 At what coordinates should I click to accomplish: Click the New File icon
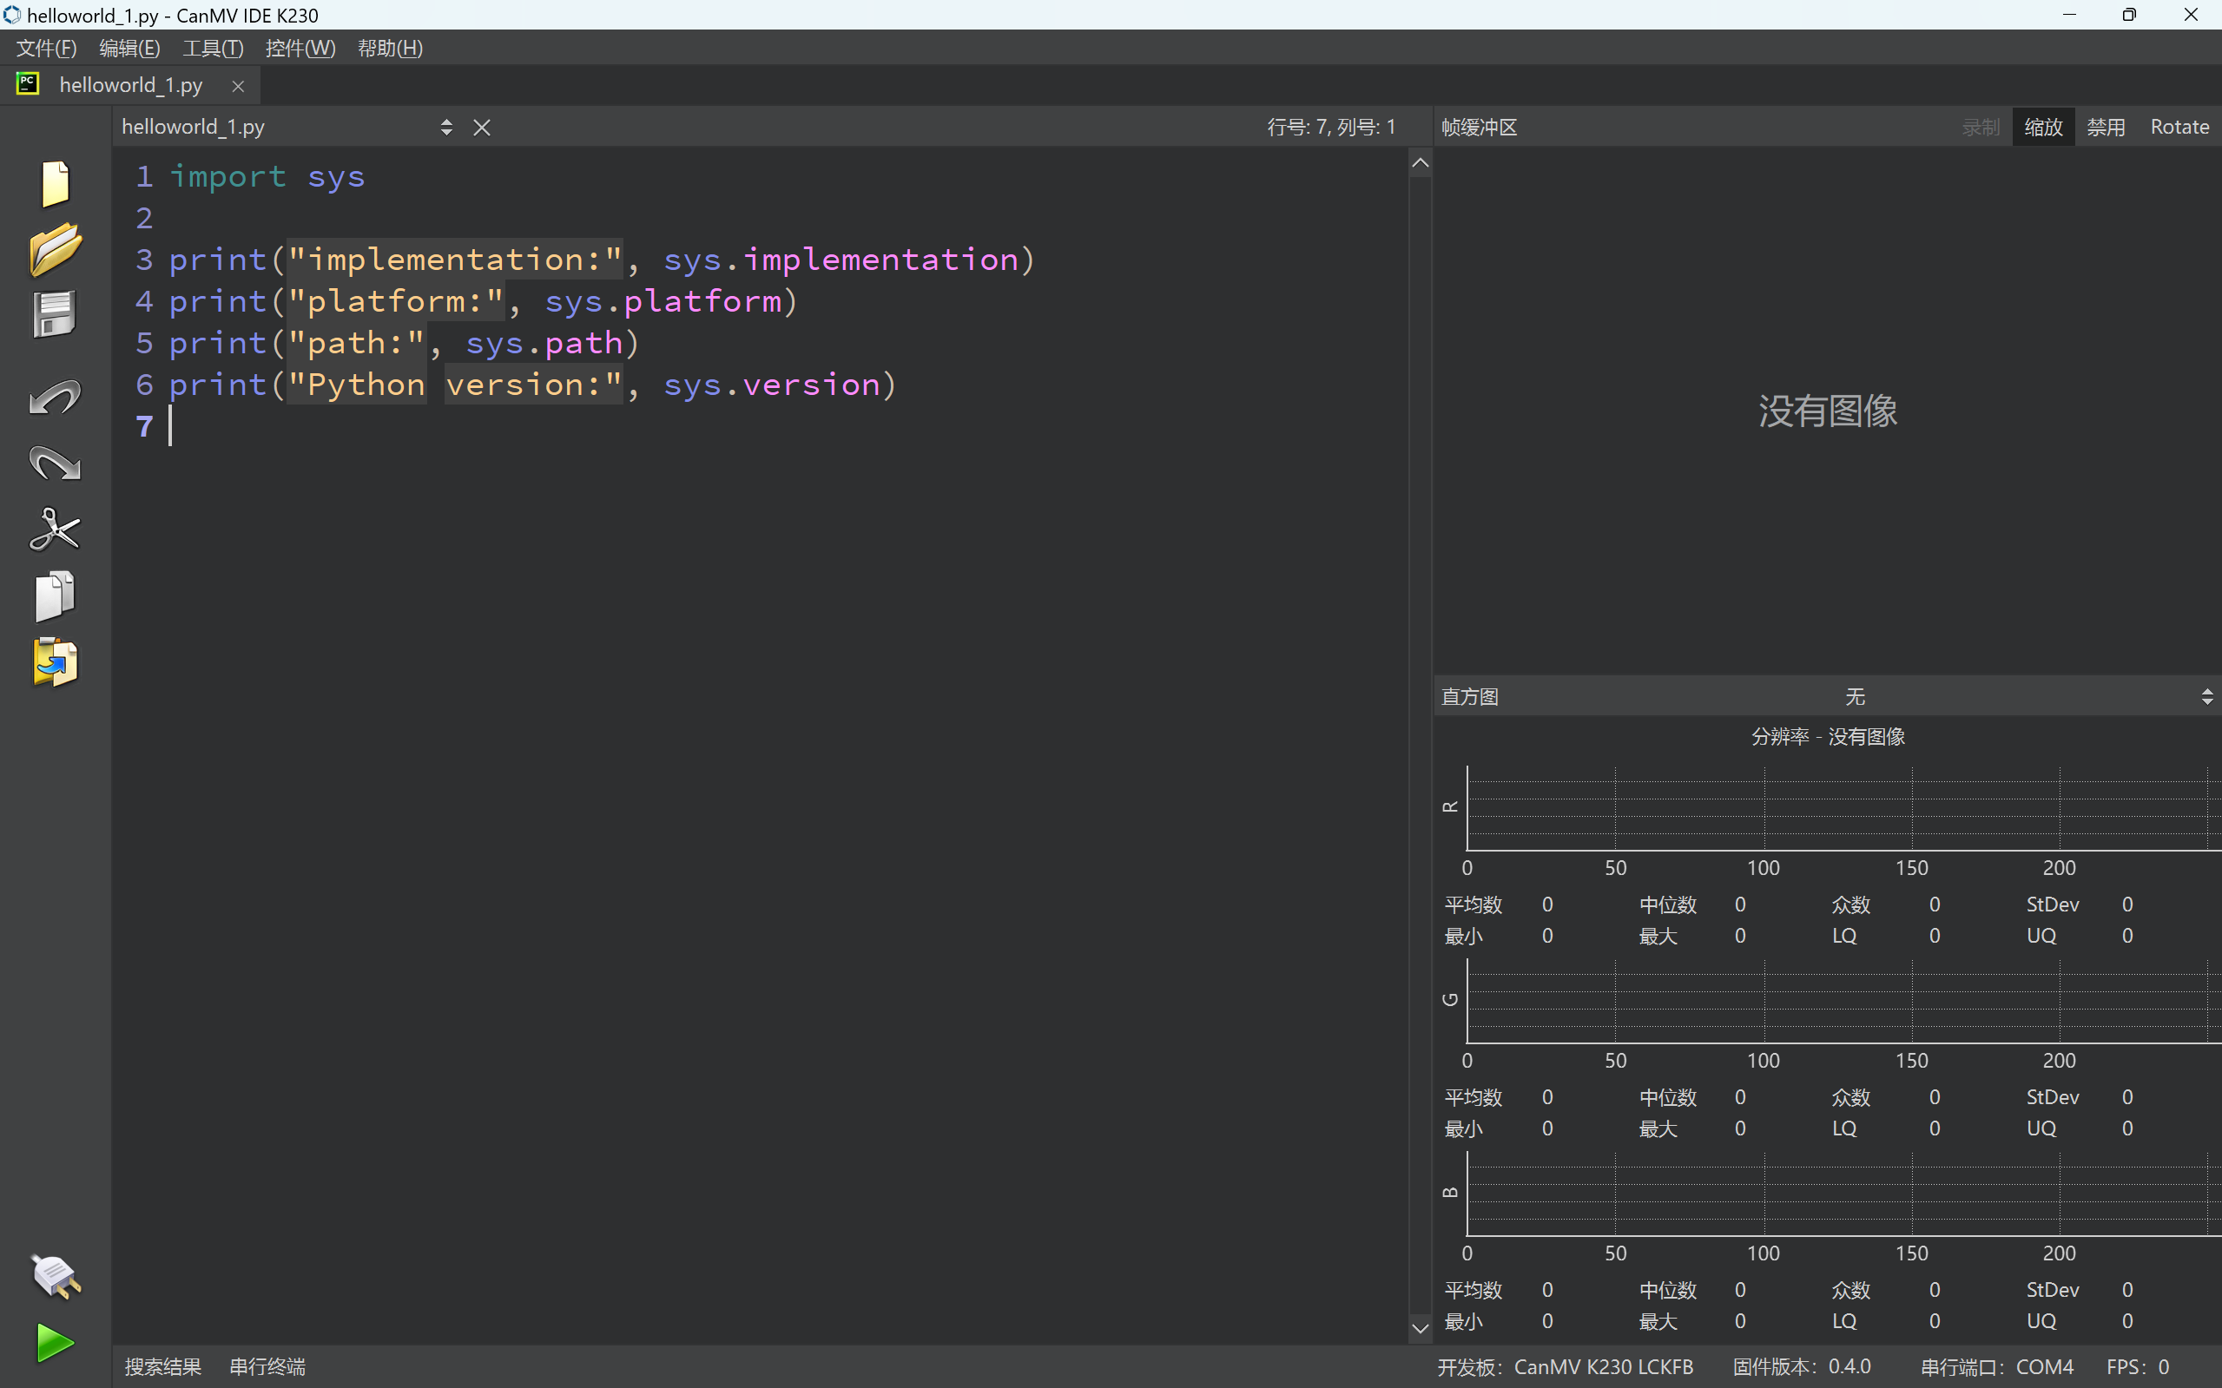point(55,184)
